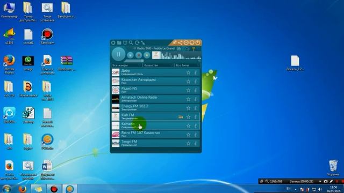Click the Windows Start button
Viewport: 344px width, 193px height.
click(6, 189)
